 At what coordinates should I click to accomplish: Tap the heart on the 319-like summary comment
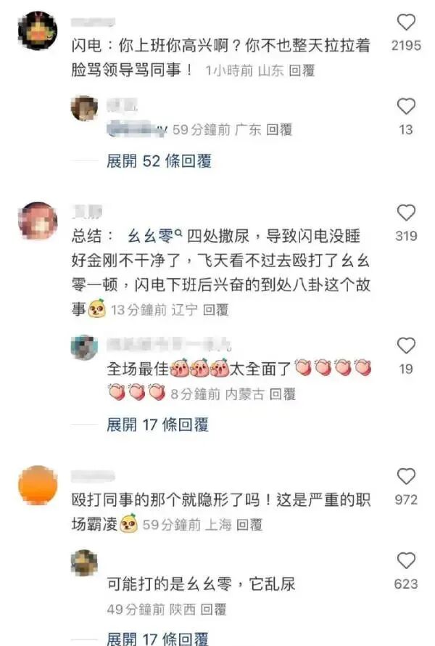click(x=406, y=213)
